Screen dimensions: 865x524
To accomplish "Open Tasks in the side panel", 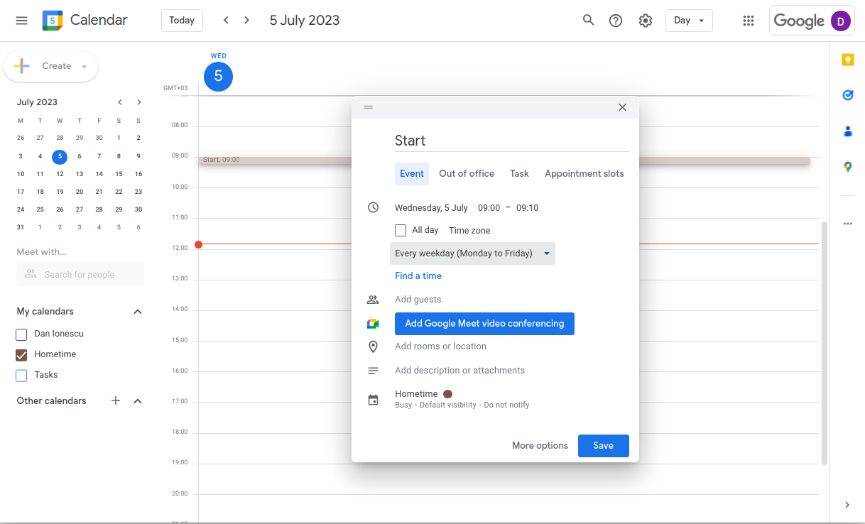I will click(x=847, y=94).
